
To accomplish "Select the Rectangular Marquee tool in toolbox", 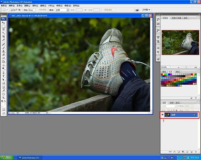I will pos(3,26).
